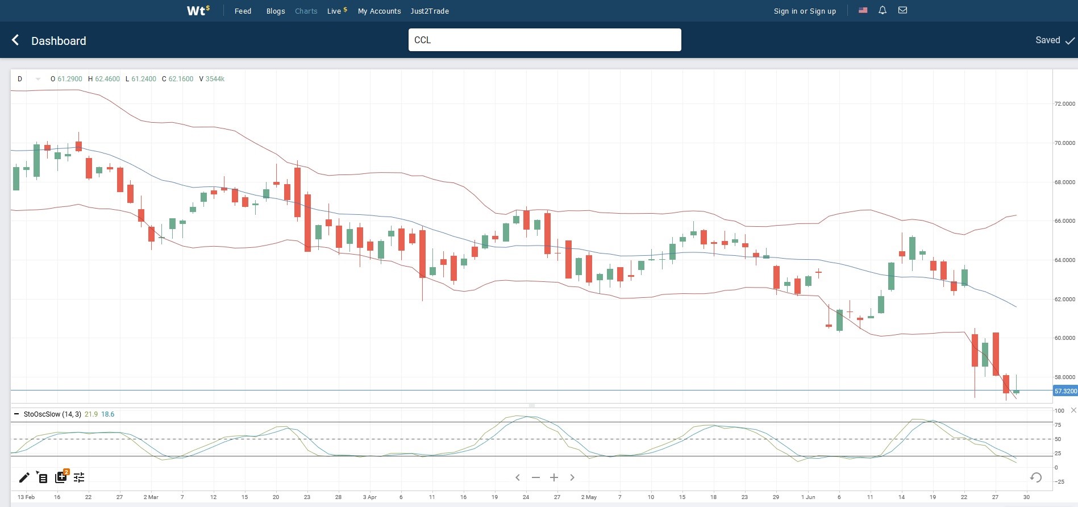1078x507 pixels.
Task: Open the Feed menu item
Action: click(x=243, y=11)
